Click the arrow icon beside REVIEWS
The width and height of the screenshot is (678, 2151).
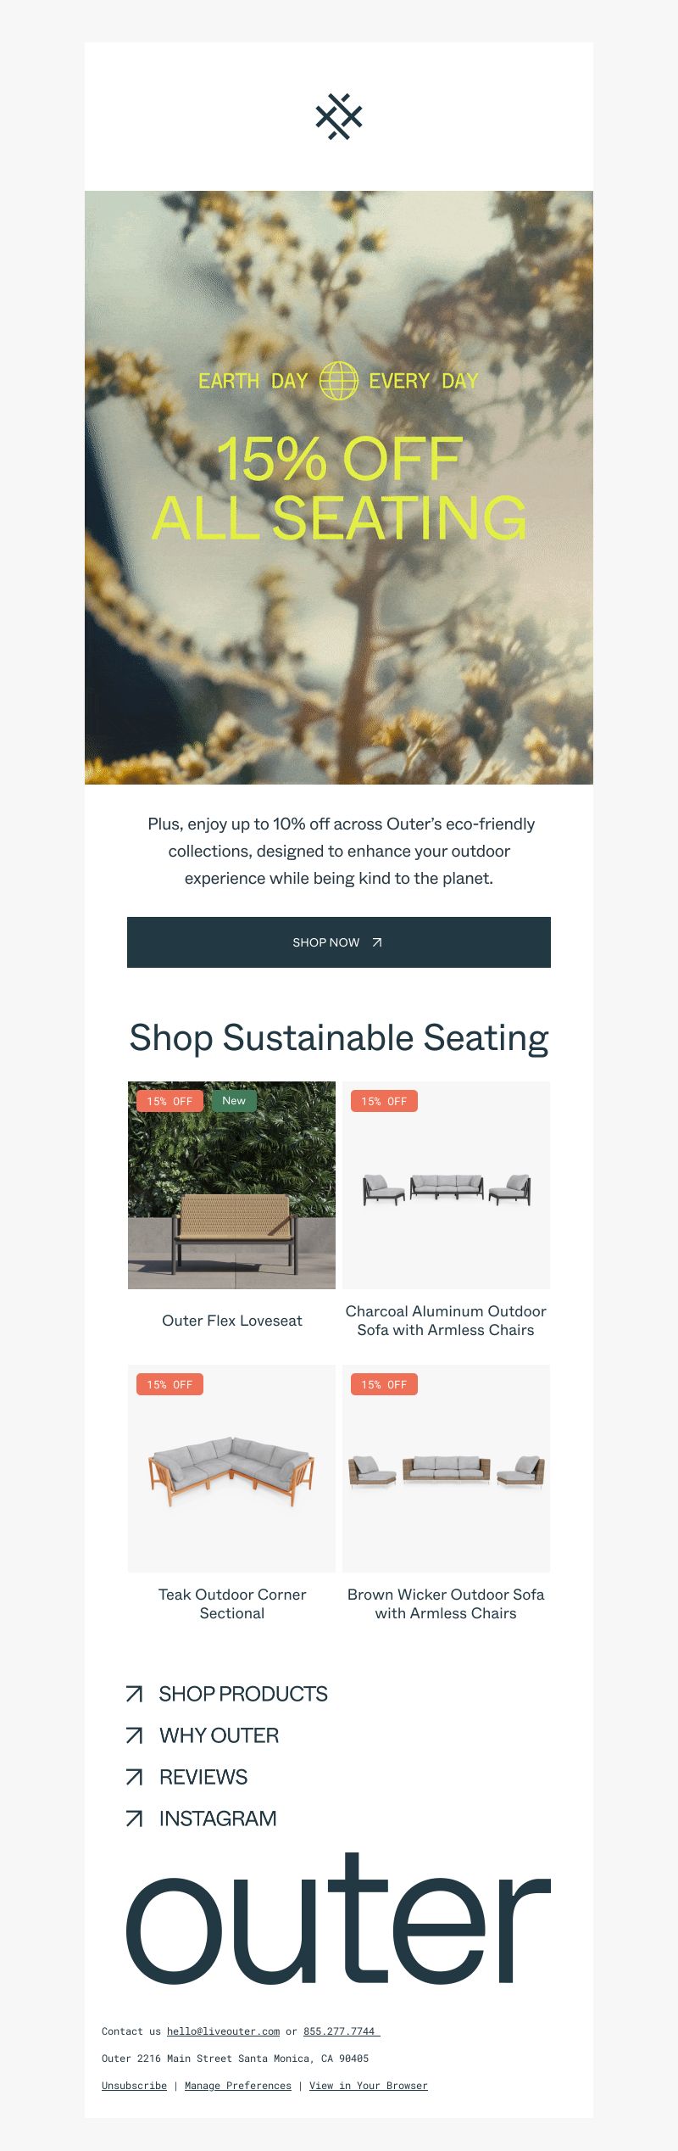134,1777
